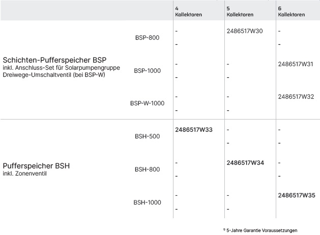
Task: Click the Schichten-Pufferspeicher BSP heading
Action: click(x=54, y=60)
